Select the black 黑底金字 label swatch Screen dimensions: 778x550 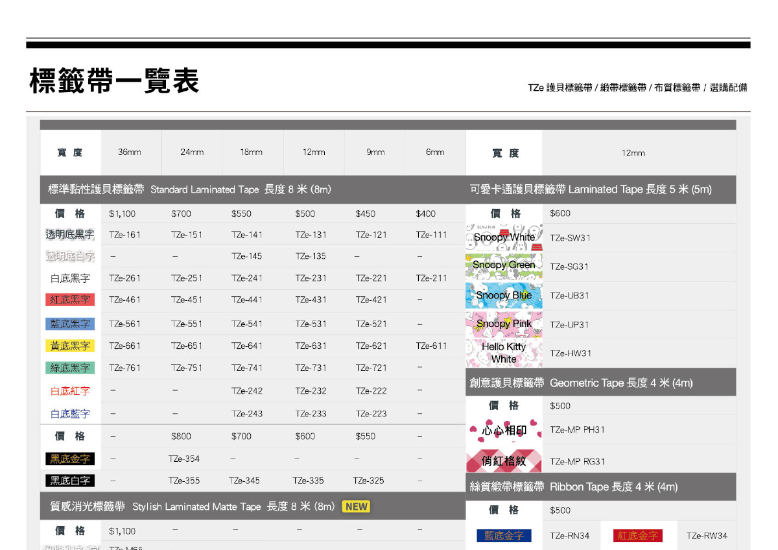click(70, 459)
